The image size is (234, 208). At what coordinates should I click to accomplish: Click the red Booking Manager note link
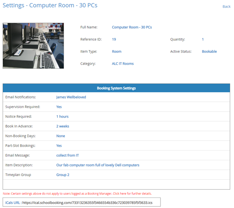pos(77,194)
